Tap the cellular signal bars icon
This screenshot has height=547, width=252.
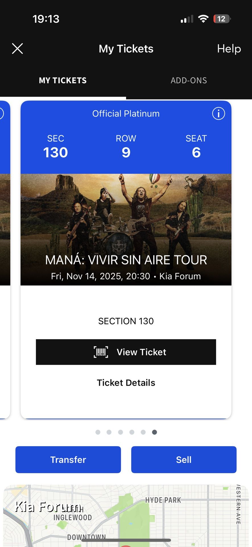pyautogui.click(x=186, y=19)
